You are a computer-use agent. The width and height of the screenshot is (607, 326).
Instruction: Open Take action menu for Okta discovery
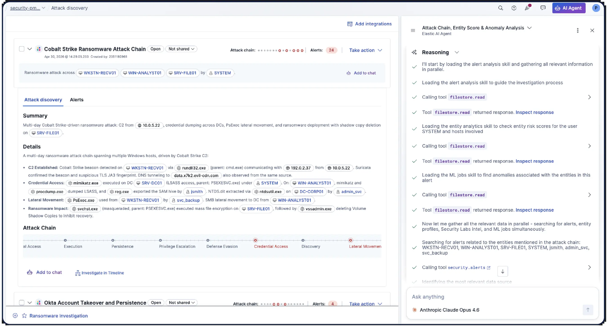(366, 304)
